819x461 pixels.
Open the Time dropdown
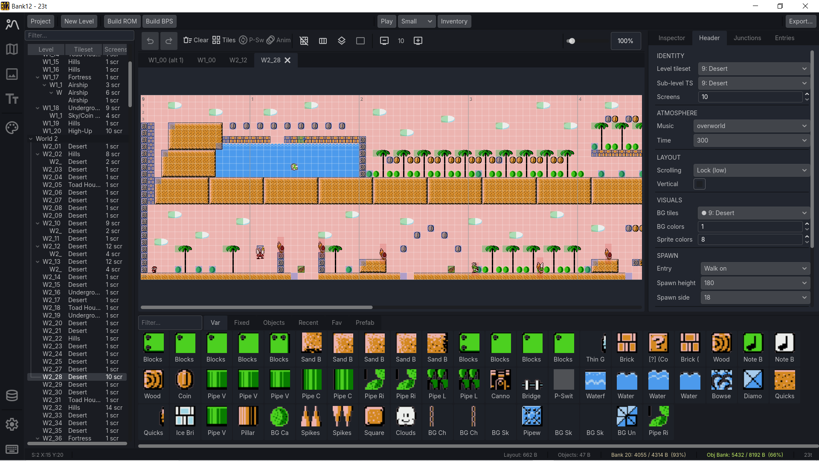(751, 140)
